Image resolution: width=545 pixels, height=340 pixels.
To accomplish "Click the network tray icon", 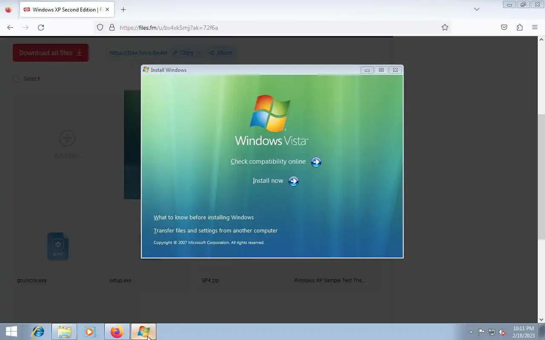I will point(492,332).
